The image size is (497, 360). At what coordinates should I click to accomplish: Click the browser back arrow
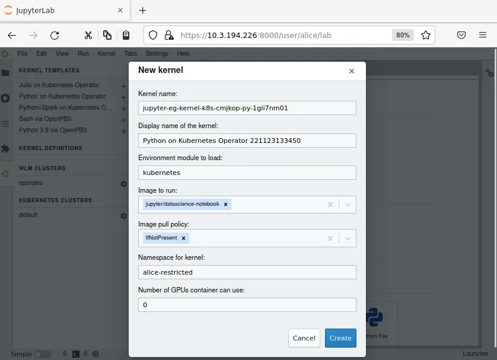(12, 35)
